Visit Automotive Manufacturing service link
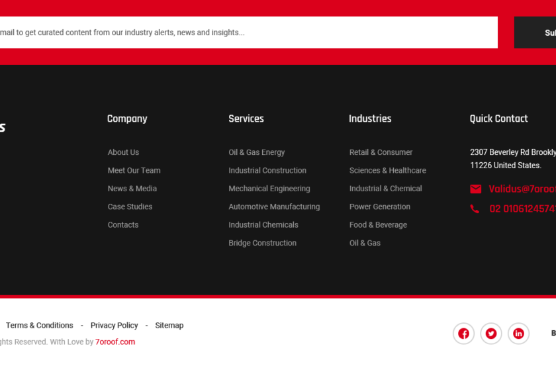 (274, 207)
